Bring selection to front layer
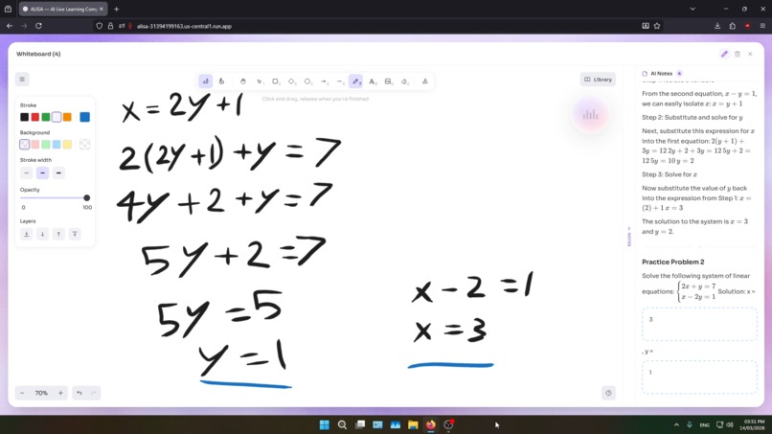 [x=75, y=234]
